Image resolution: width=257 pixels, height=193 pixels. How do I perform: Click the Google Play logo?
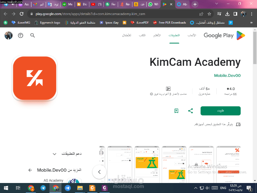pyautogui.click(x=225, y=35)
